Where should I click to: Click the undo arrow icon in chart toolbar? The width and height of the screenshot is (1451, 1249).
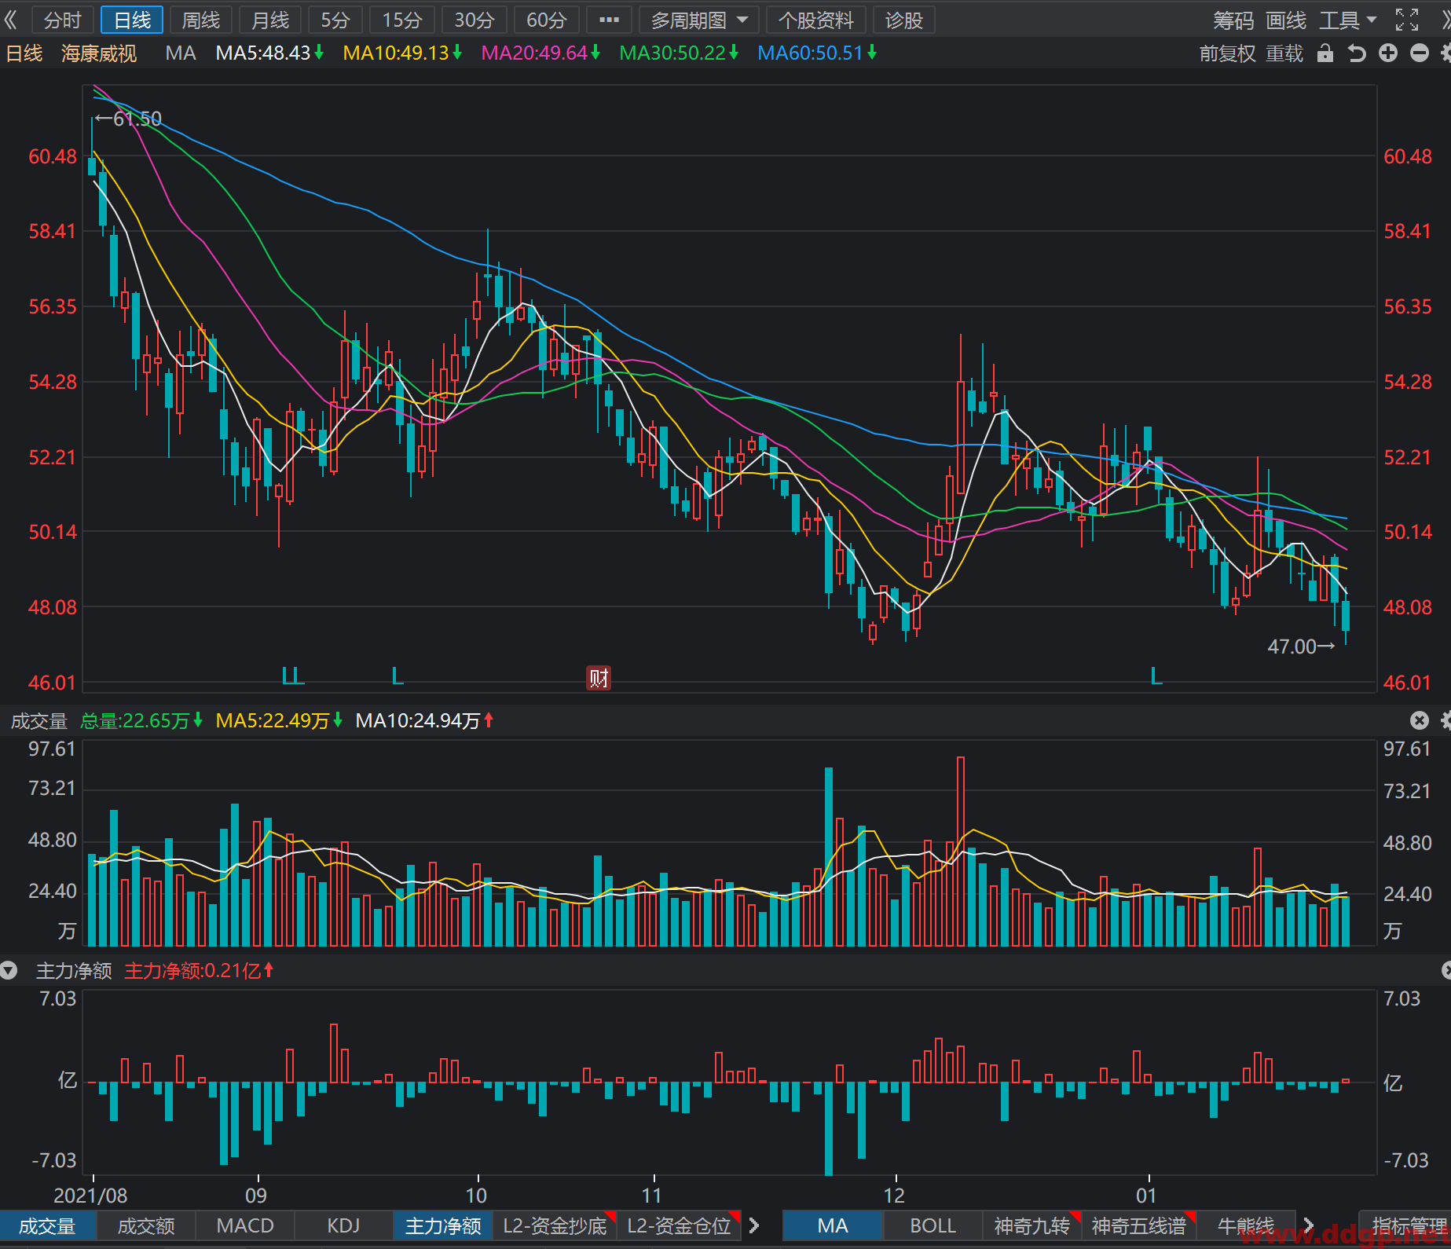tap(1357, 53)
